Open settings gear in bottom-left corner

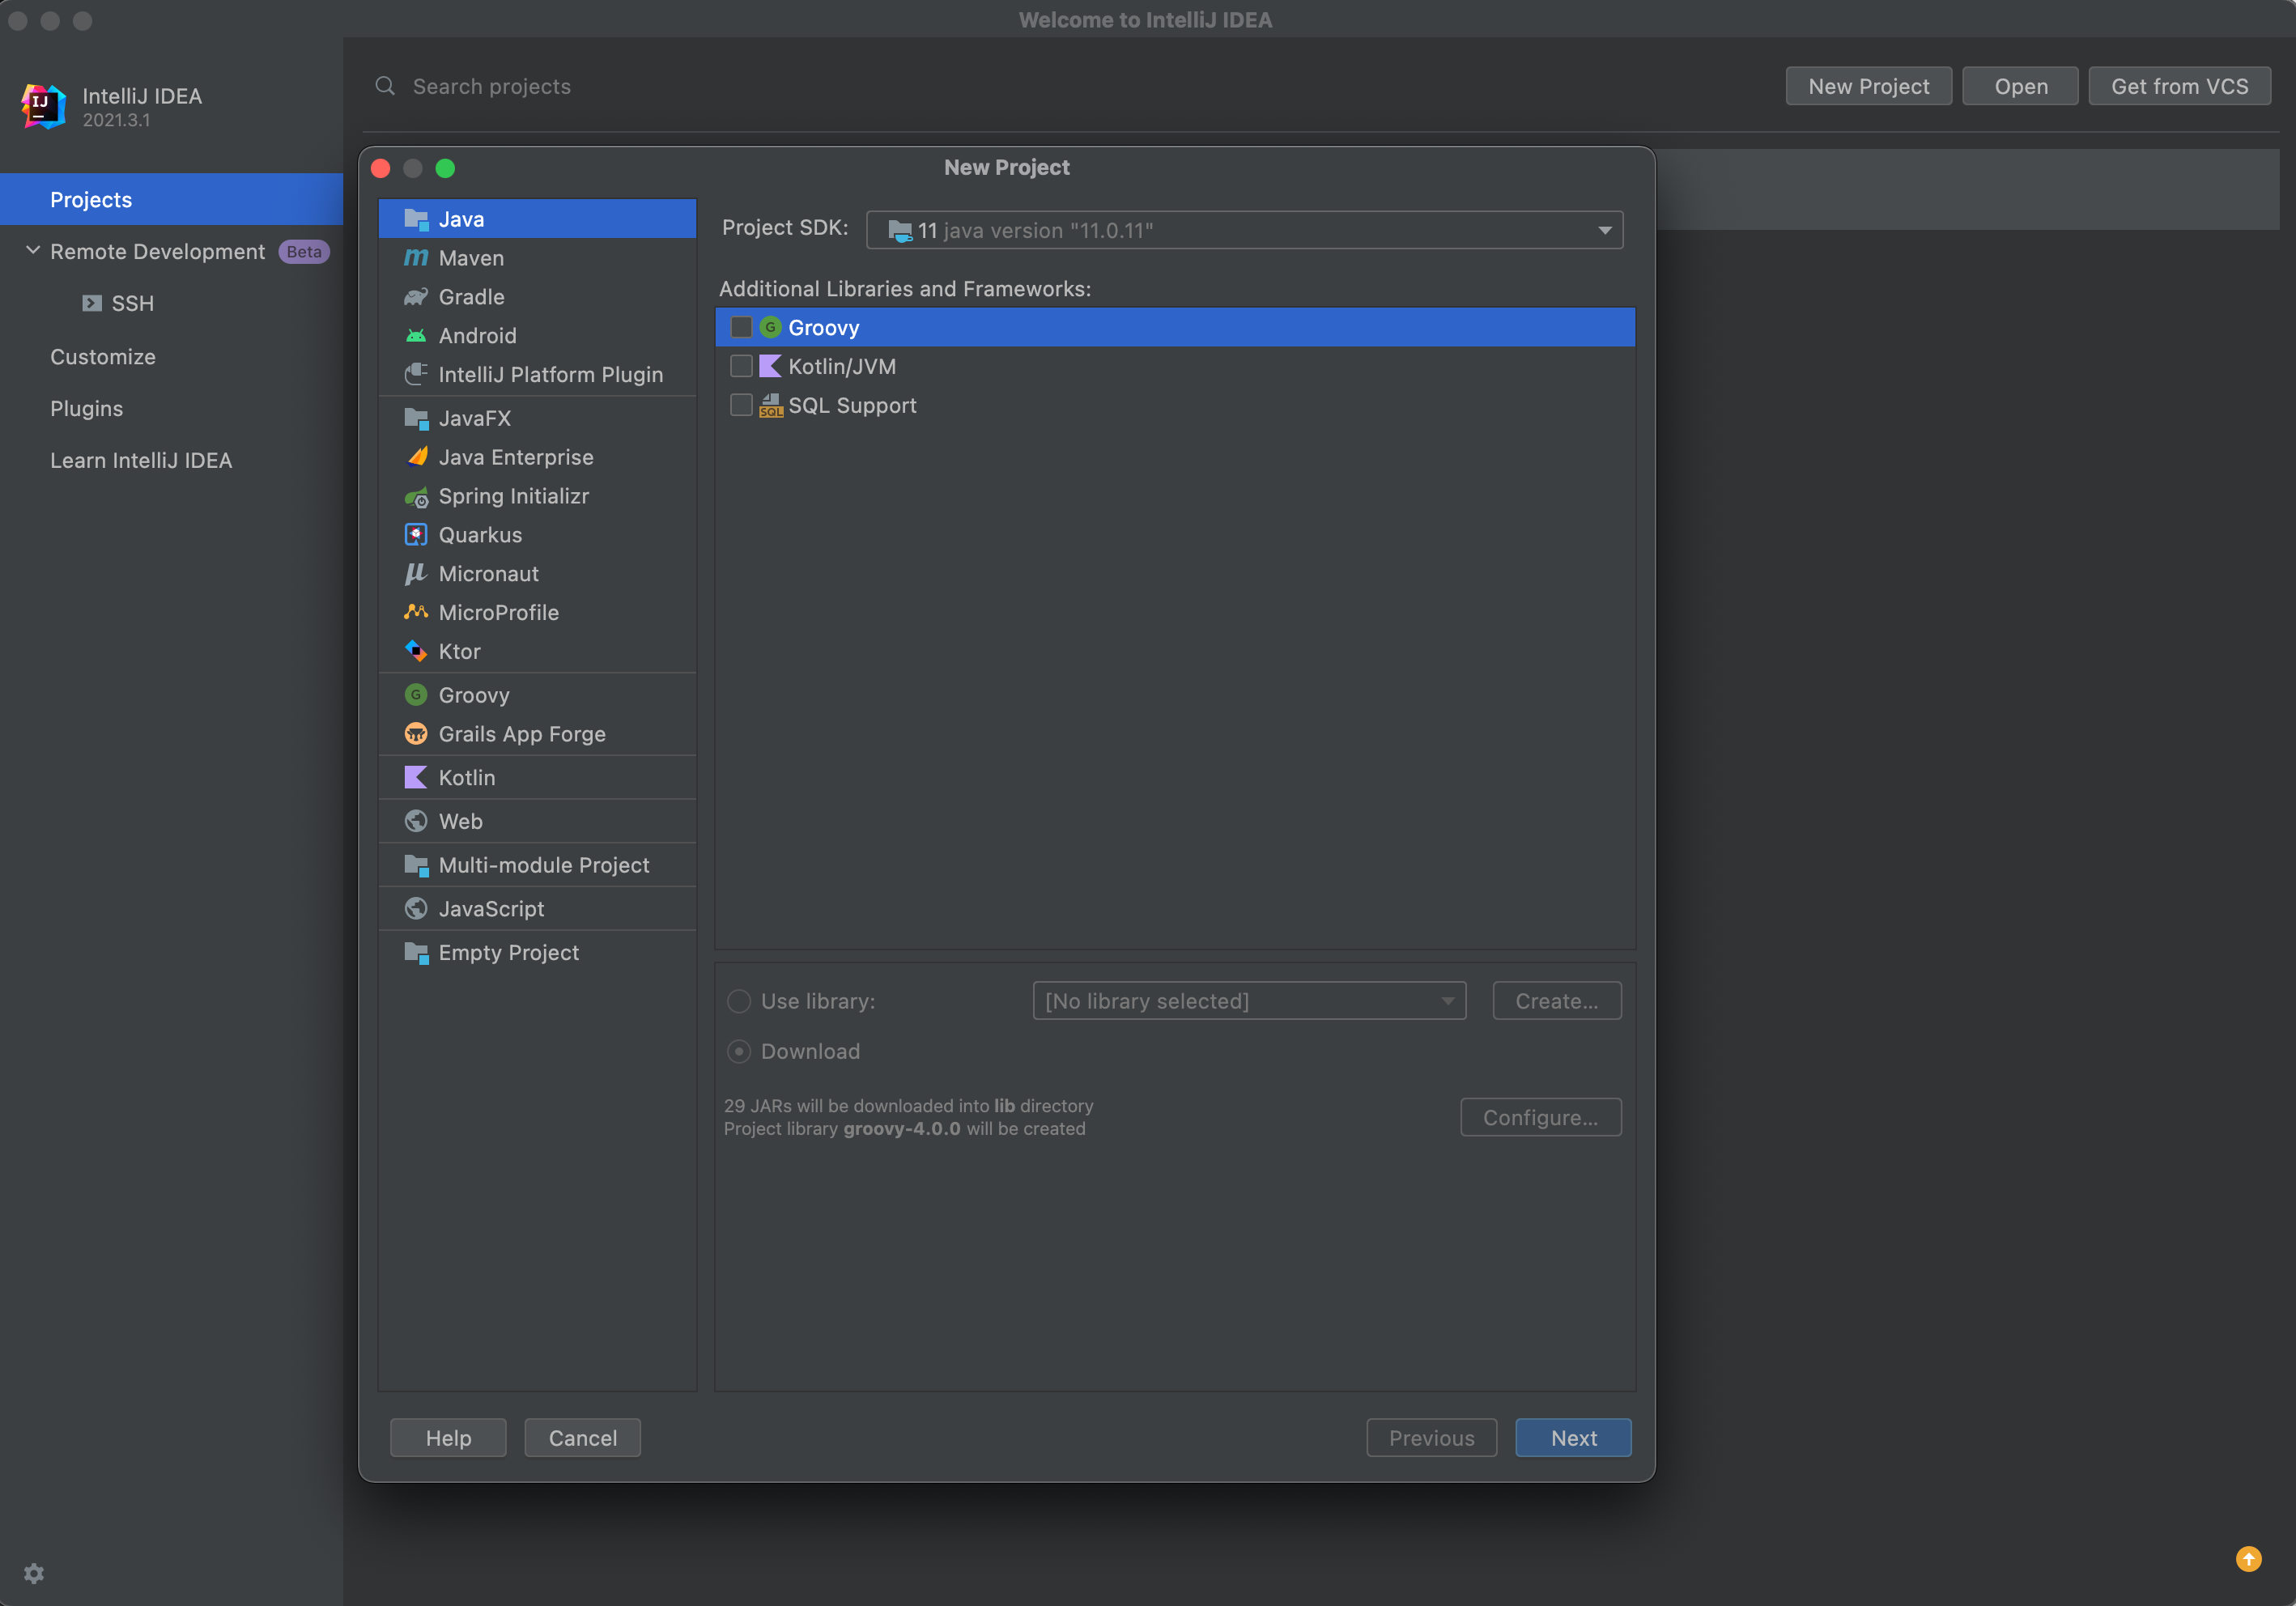pyautogui.click(x=34, y=1573)
